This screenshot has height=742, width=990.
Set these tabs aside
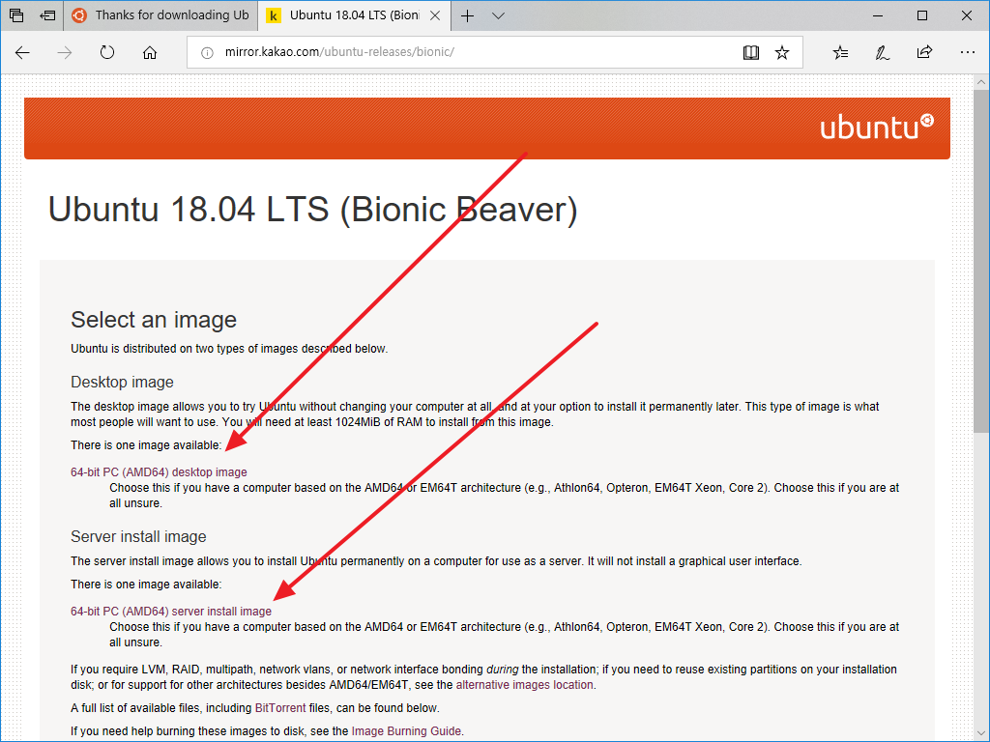[x=47, y=15]
